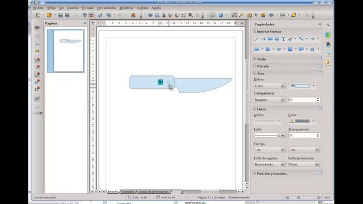
Task: Toggle the bottom pencil icon in left toolbar
Action: (x=37, y=98)
